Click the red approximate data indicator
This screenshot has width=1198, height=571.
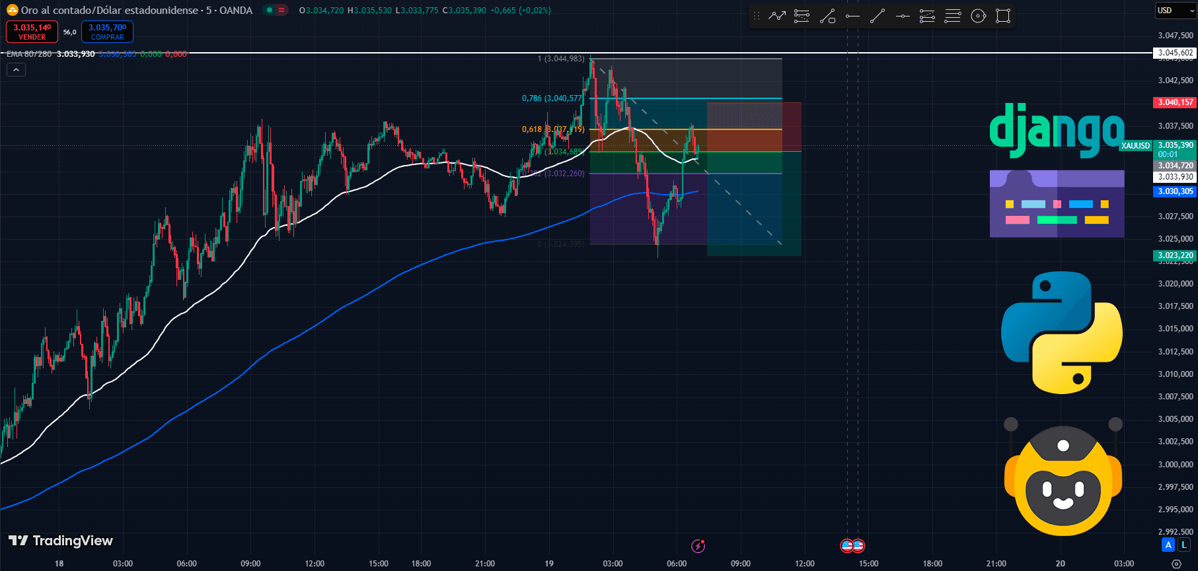click(281, 10)
